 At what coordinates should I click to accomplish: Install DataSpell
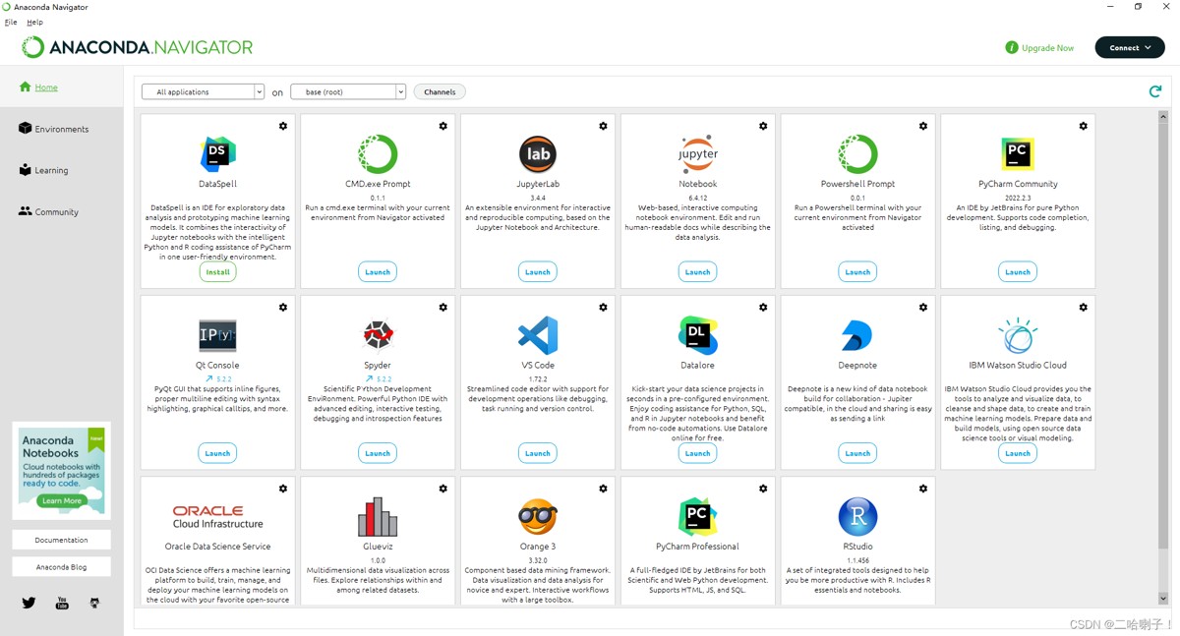click(217, 272)
